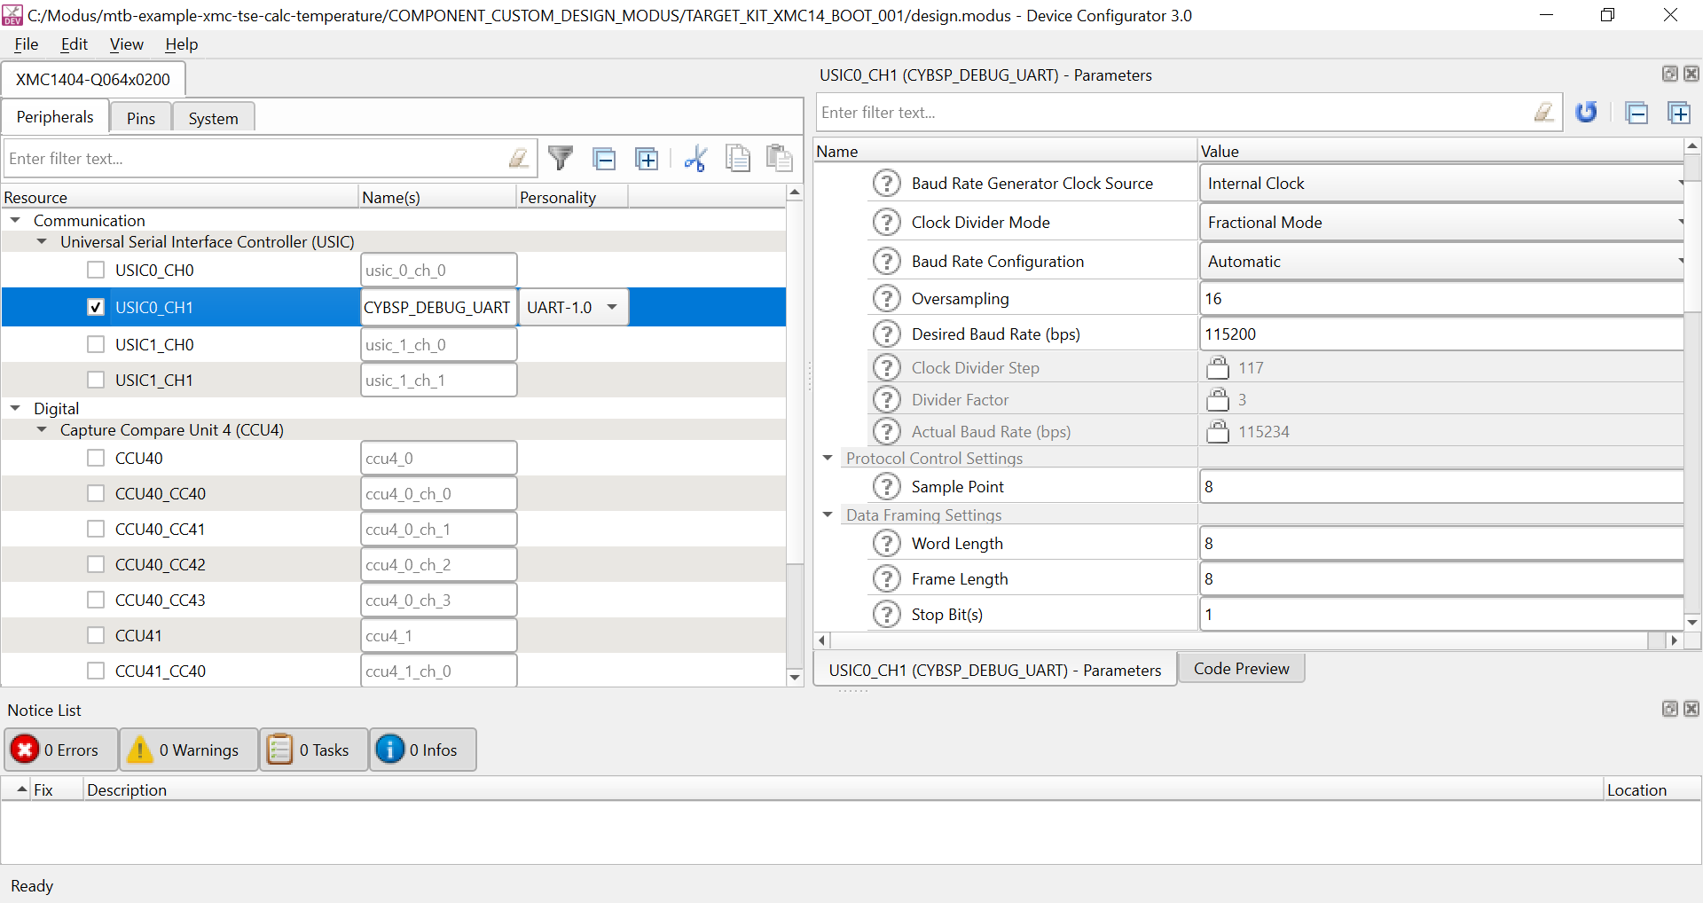Screen dimensions: 1703x903
Task: Open help icon for Word Length
Action: pyautogui.click(x=886, y=544)
